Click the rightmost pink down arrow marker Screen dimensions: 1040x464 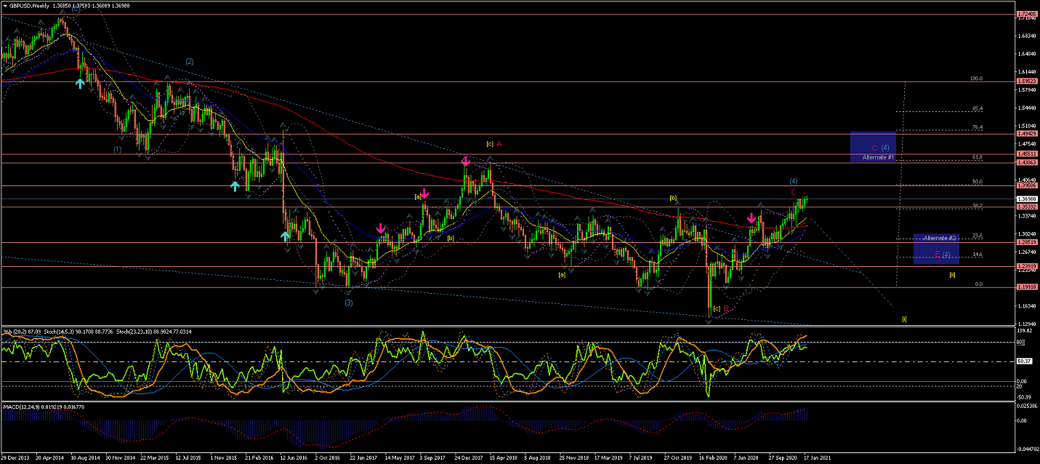751,218
